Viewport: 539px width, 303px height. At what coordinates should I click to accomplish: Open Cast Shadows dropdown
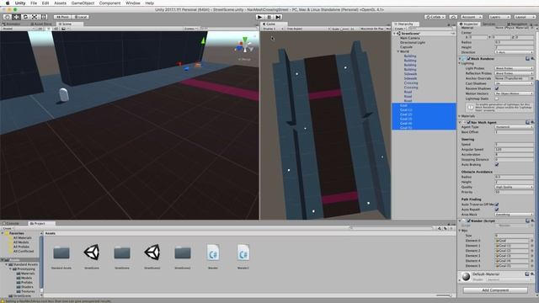click(514, 83)
